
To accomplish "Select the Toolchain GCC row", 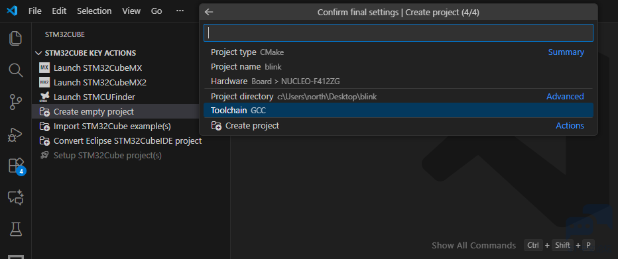I will (x=398, y=111).
